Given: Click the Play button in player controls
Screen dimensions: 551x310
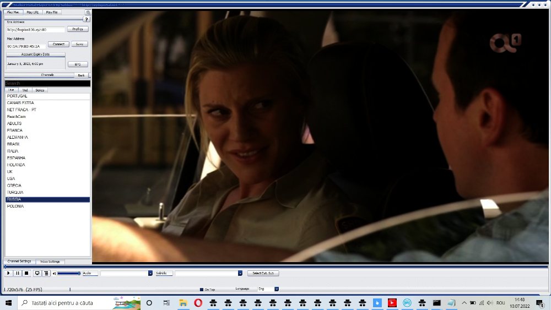Looking at the screenshot, I should tap(8, 273).
